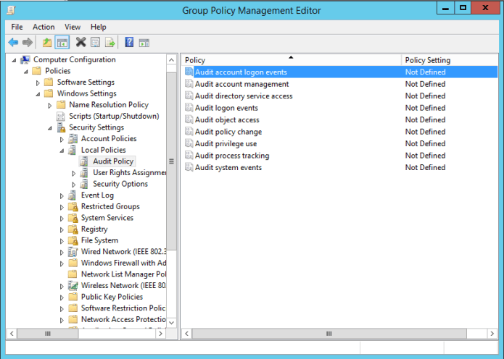
Task: Select the Audit object access policy
Action: point(227,119)
